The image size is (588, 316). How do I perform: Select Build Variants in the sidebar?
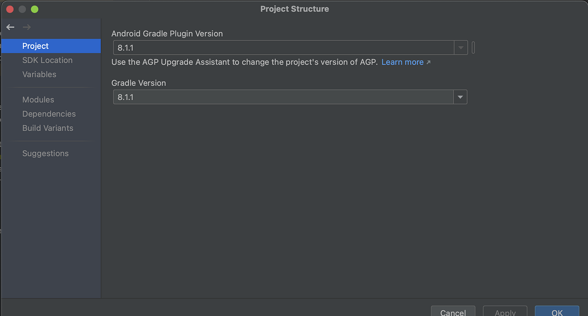pyautogui.click(x=48, y=128)
